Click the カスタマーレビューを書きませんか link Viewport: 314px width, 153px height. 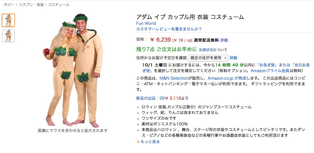tap(169, 29)
